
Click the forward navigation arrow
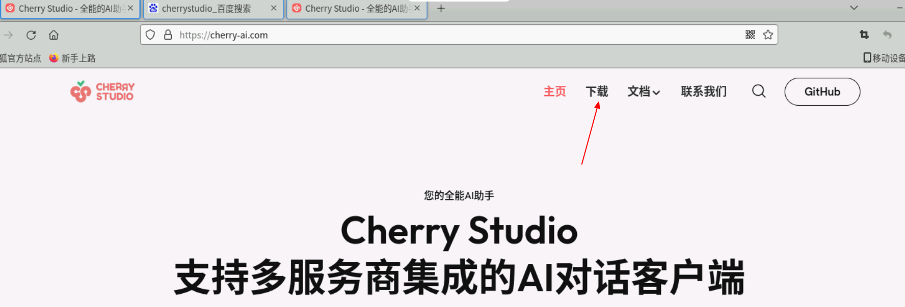pos(8,35)
